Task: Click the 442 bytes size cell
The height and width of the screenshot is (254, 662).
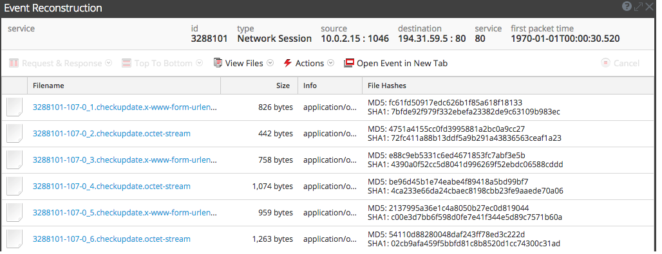Action: pos(276,133)
